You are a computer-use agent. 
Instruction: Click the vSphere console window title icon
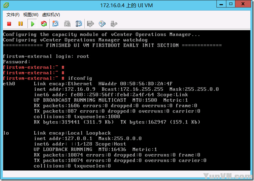click(x=6, y=5)
